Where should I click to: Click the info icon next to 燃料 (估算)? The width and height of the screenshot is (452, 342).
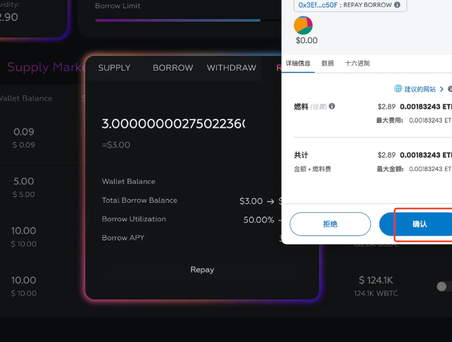[x=332, y=106]
